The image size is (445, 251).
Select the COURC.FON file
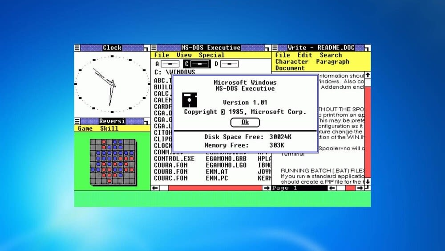(170, 178)
